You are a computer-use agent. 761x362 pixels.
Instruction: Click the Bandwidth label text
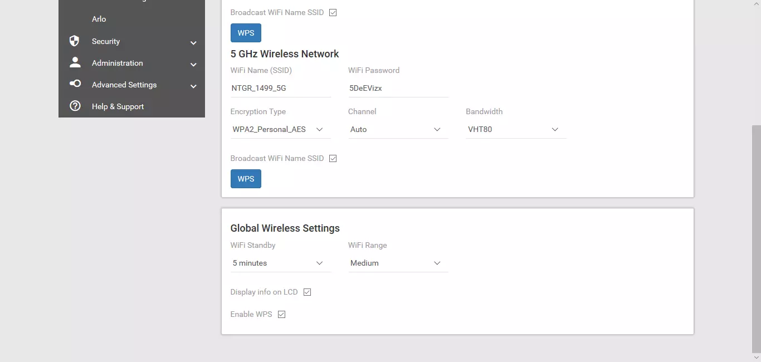point(484,111)
